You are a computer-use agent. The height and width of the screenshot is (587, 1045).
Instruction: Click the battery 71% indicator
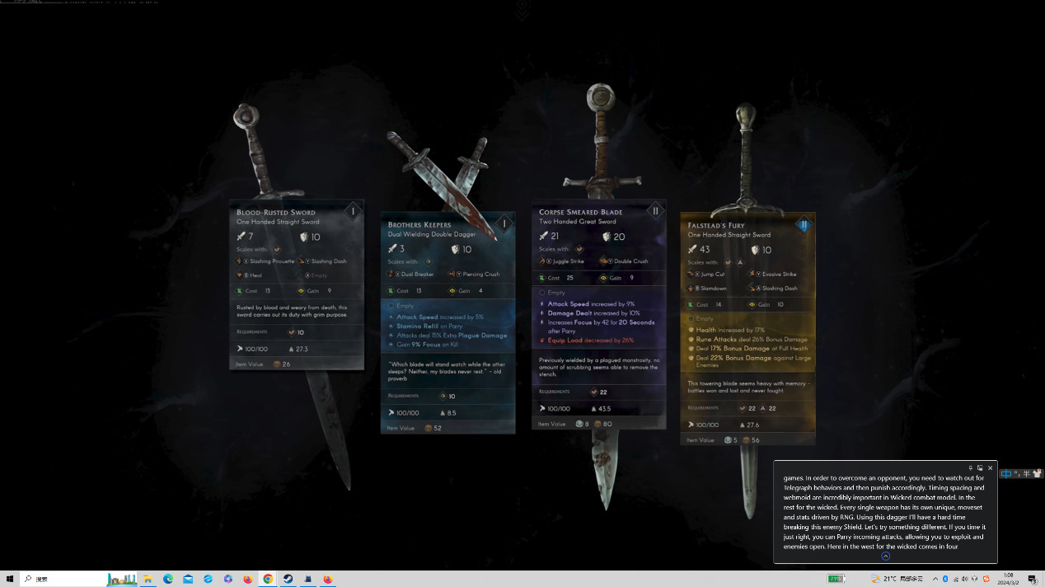[836, 579]
